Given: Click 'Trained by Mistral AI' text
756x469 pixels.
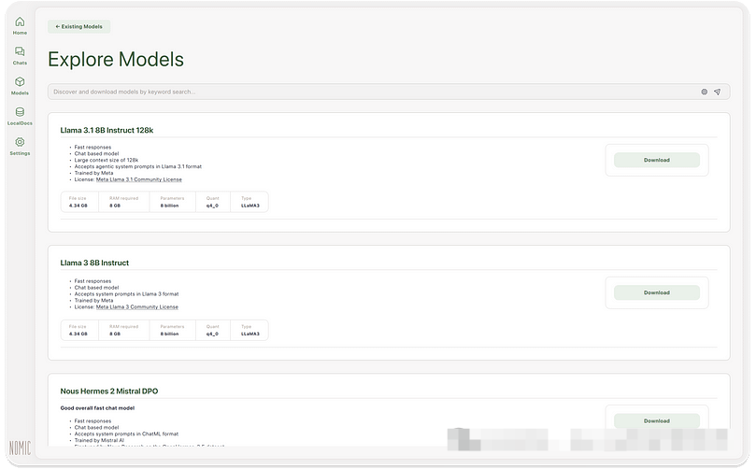Looking at the screenshot, I should (99, 440).
